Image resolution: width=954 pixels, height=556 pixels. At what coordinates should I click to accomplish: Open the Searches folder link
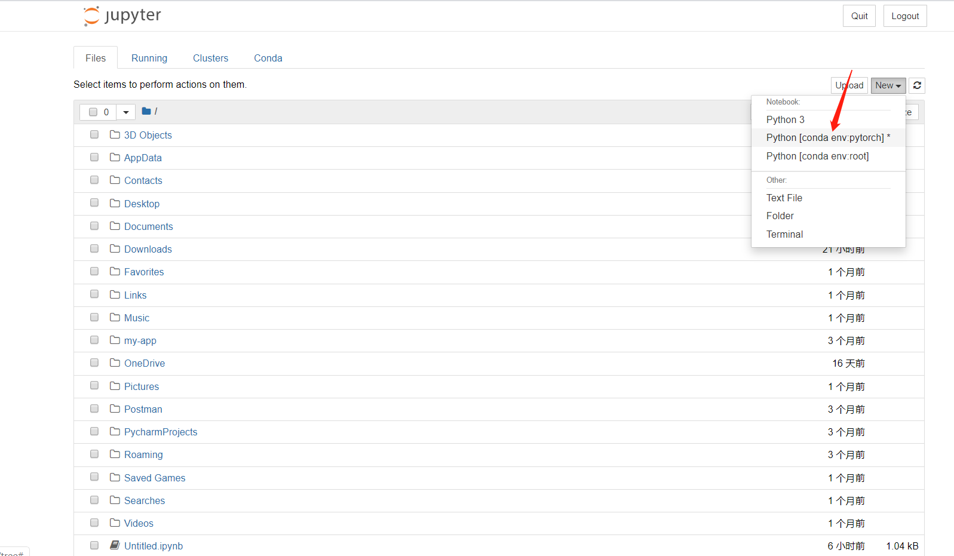click(x=145, y=500)
